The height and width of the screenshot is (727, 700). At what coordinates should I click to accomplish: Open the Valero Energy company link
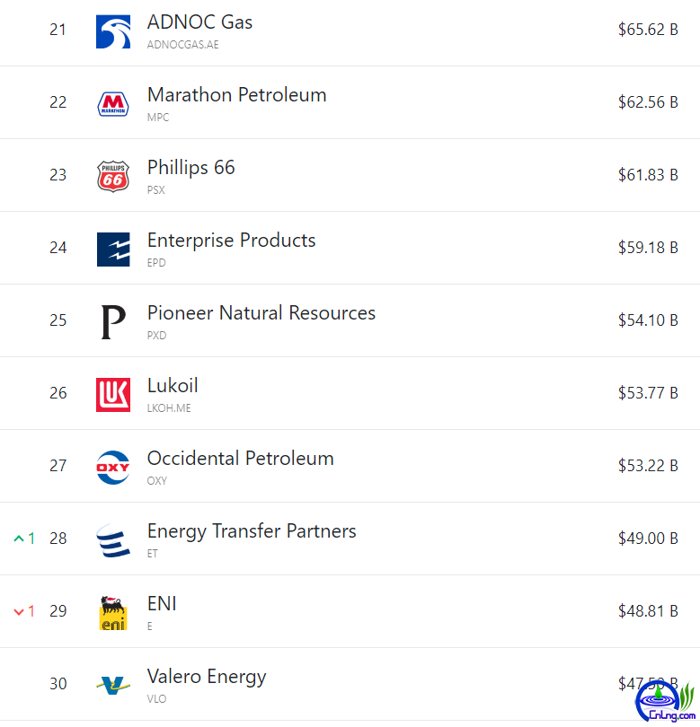coord(207,677)
